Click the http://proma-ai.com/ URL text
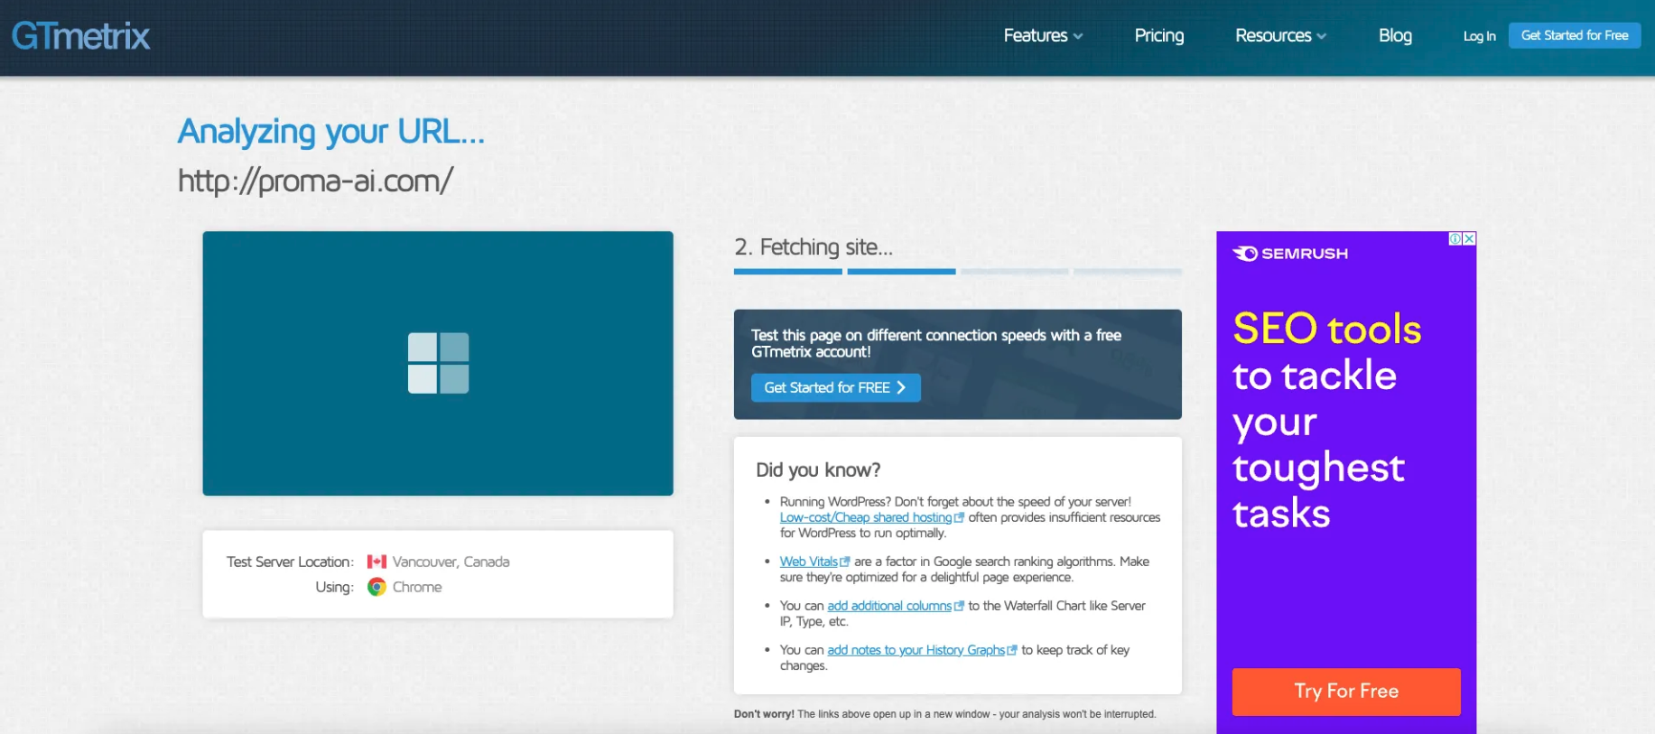1655x734 pixels. [x=315, y=181]
